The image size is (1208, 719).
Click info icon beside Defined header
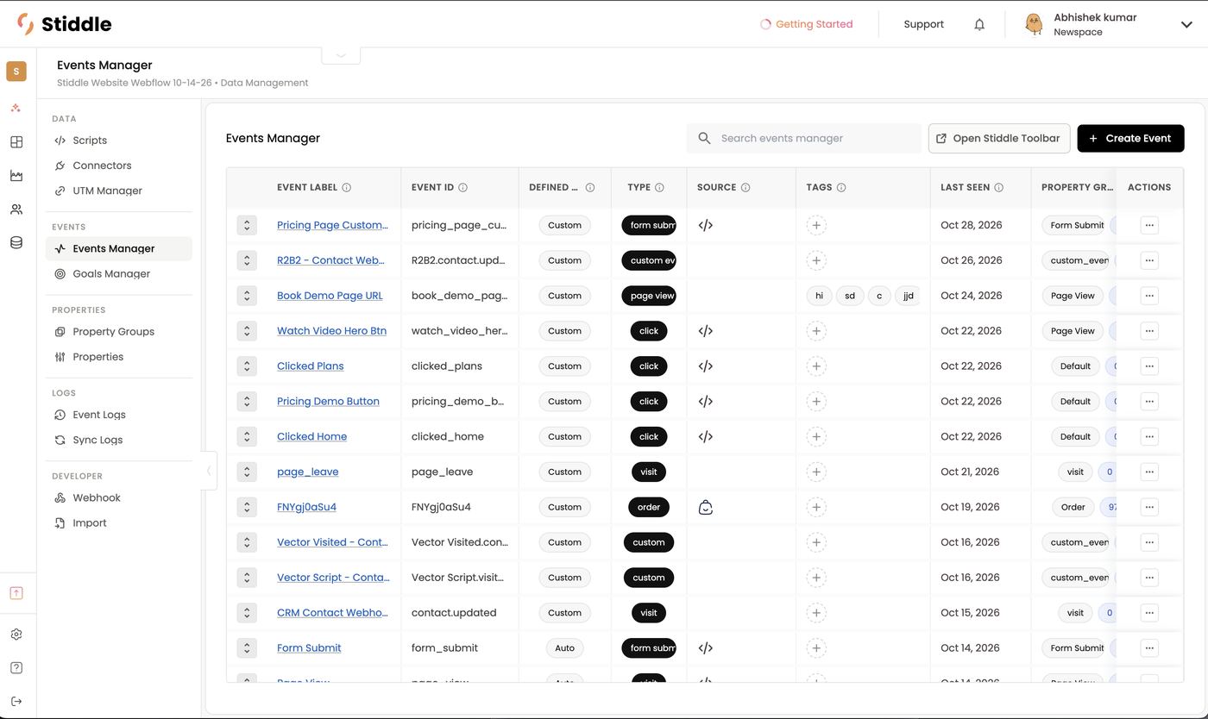coord(590,187)
